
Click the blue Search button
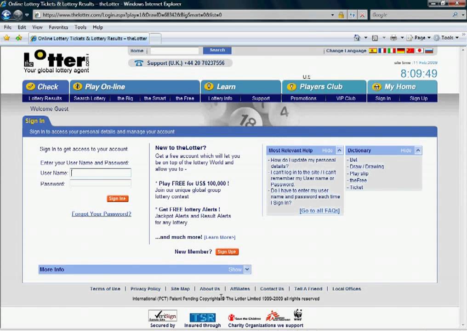coord(217,51)
